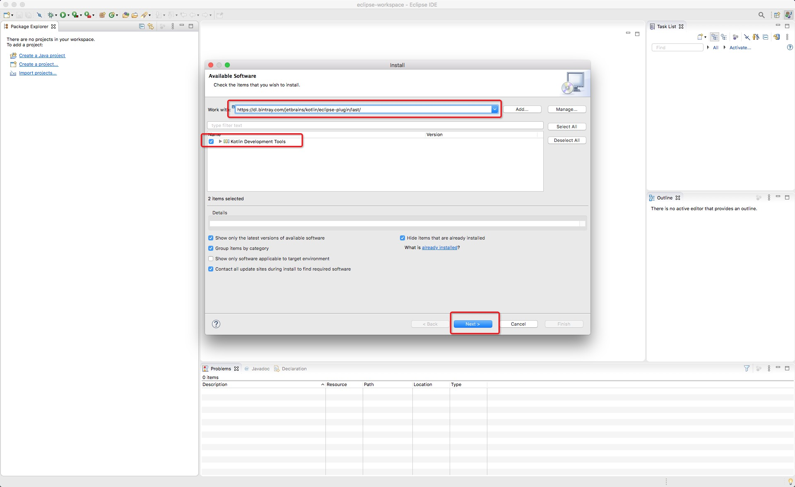The width and height of the screenshot is (795, 487).
Task: Click the Task List help question icon
Action: pyautogui.click(x=790, y=48)
